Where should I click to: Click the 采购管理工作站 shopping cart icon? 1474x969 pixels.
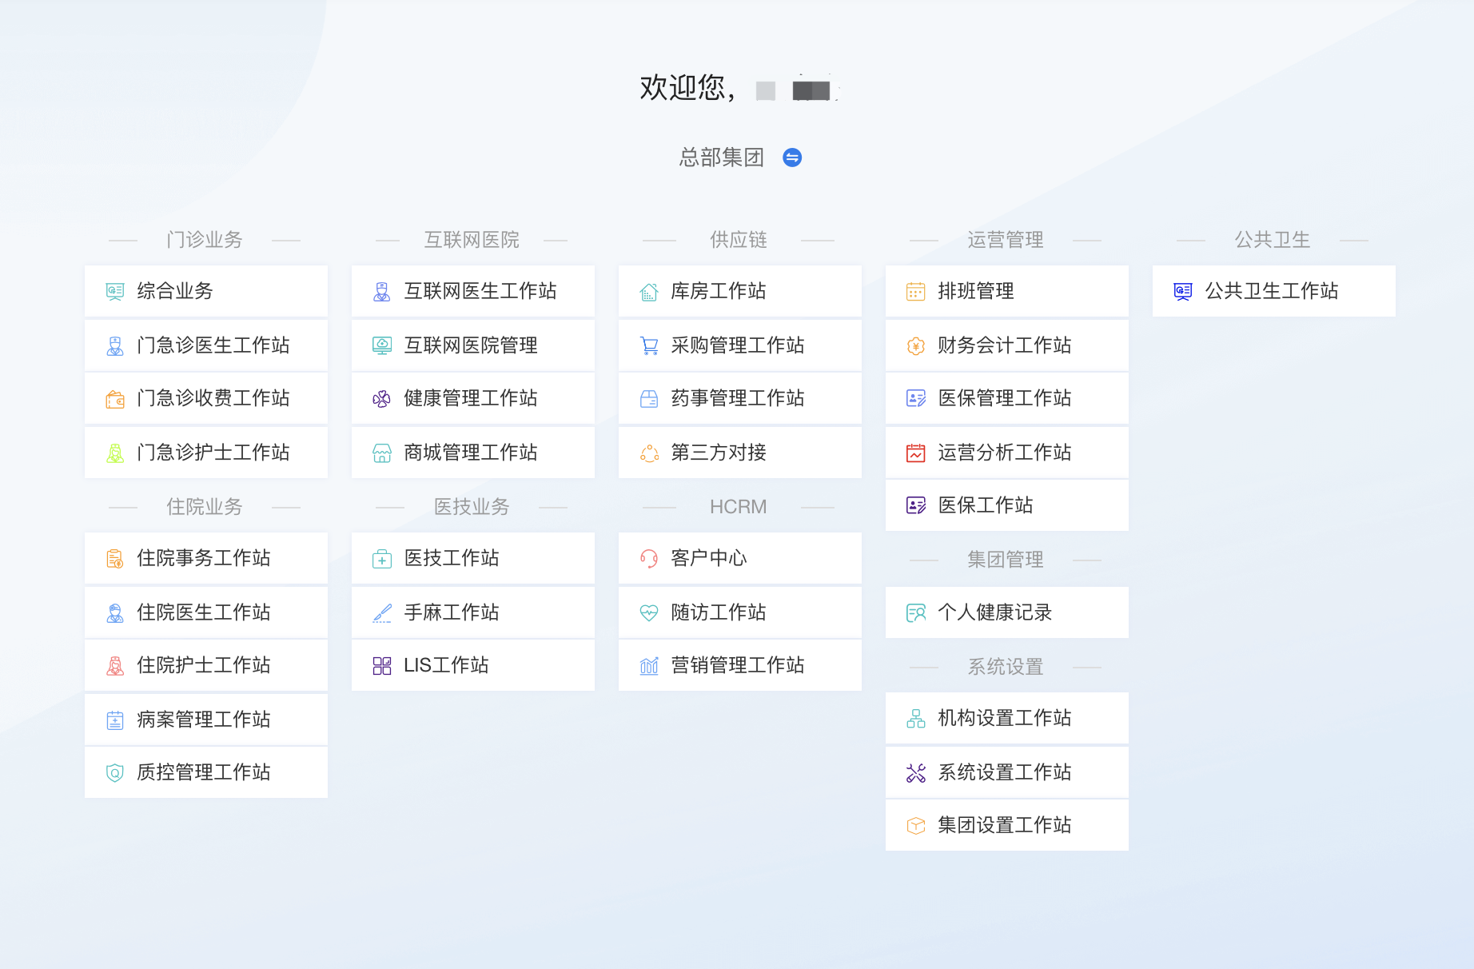tap(649, 346)
